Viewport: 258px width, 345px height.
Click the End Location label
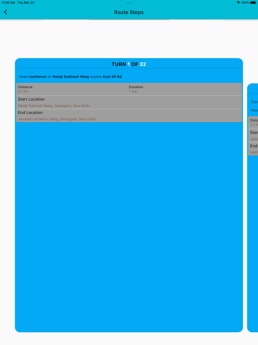tap(30, 113)
